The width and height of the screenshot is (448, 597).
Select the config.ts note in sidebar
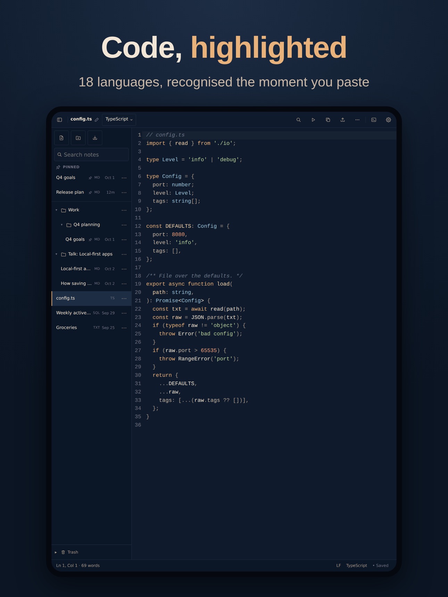(x=91, y=298)
